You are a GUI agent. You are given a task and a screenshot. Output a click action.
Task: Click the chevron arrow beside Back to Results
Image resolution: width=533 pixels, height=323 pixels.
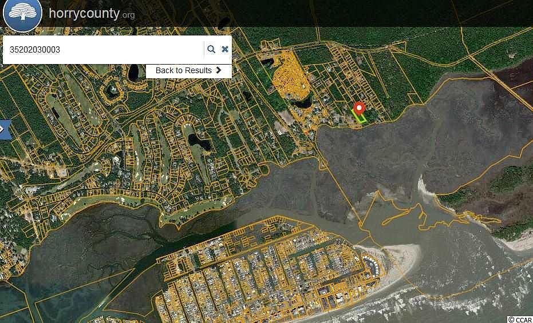219,70
